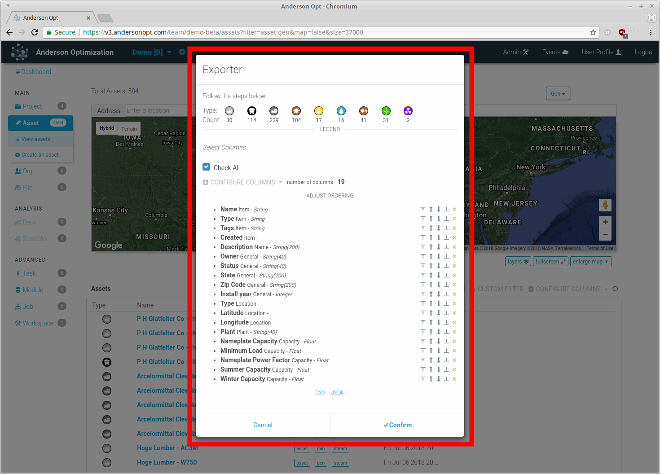Open the Gen dropdown button
The width and height of the screenshot is (660, 474).
pyautogui.click(x=558, y=94)
